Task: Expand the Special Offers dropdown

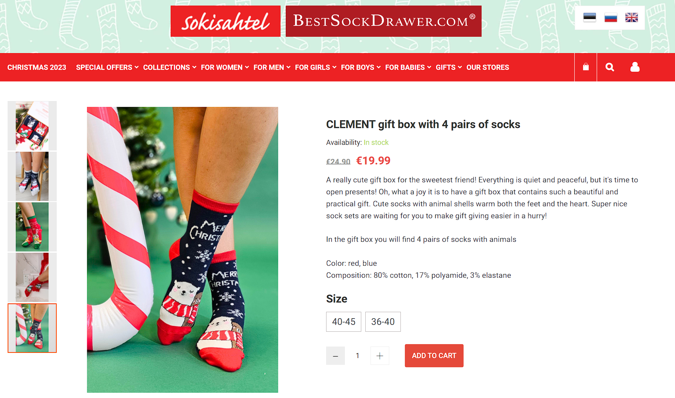Action: (107, 67)
